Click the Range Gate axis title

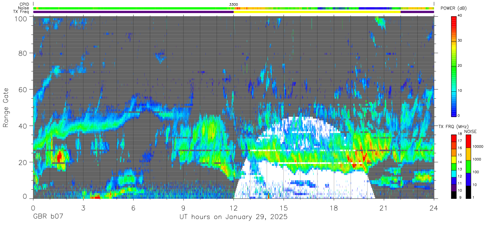tap(6, 108)
